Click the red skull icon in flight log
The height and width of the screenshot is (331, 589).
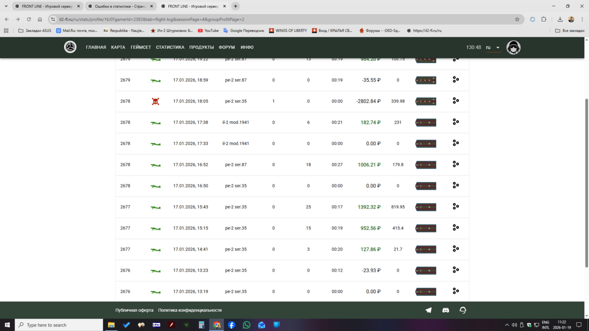coord(155,102)
